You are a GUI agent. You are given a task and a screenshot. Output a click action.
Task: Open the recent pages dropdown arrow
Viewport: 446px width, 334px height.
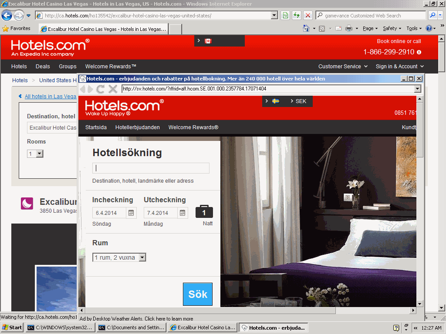[28, 16]
